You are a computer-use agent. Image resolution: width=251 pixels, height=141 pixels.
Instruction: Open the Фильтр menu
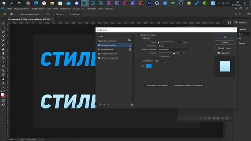(76, 9)
